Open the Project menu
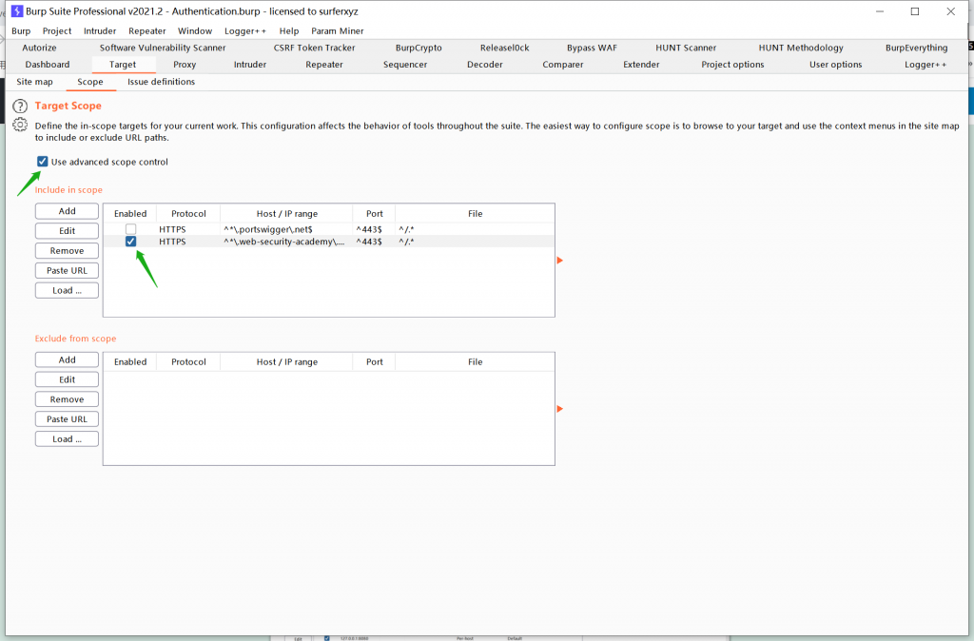974x641 pixels. [57, 31]
